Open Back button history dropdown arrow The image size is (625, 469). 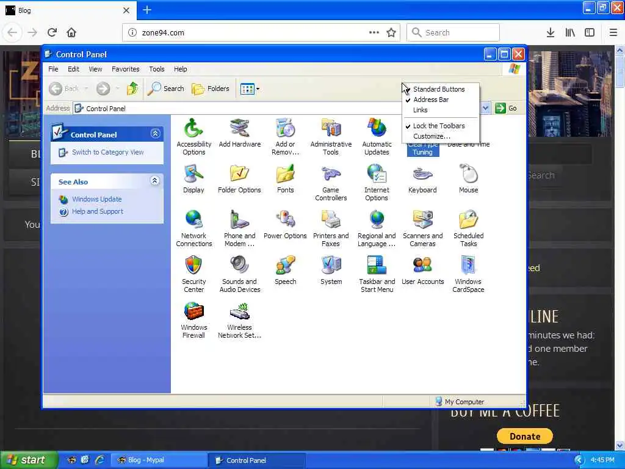pos(87,89)
